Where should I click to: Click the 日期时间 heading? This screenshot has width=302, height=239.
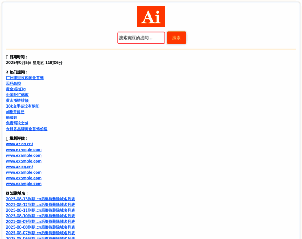click(x=17, y=57)
